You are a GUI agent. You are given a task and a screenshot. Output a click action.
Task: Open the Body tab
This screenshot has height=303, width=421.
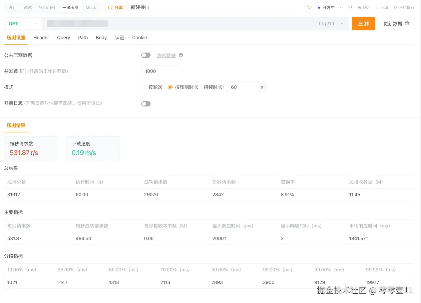[101, 38]
